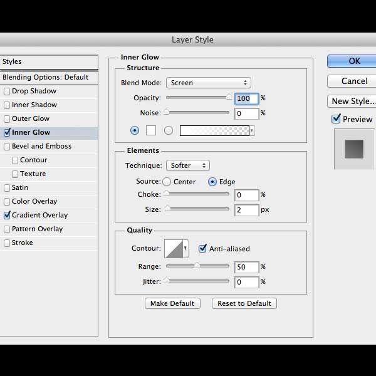Viewport: 376px width, 376px height.
Task: Click the Reset to Default button
Action: (x=244, y=303)
